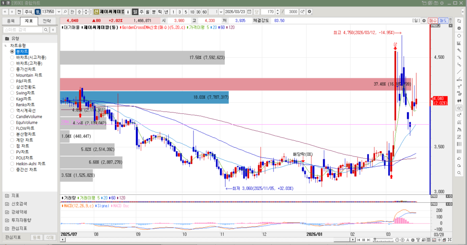Viewport: 467px width, 245px height.
Task: Click the red 매수 buy button
Action: coord(433,20)
